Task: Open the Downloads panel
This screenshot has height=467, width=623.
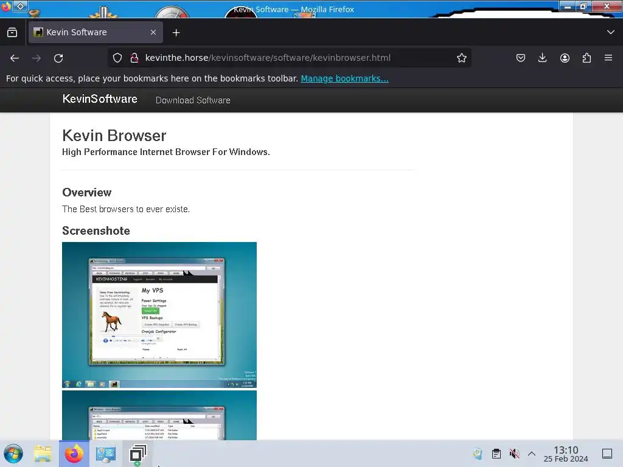Action: tap(542, 58)
